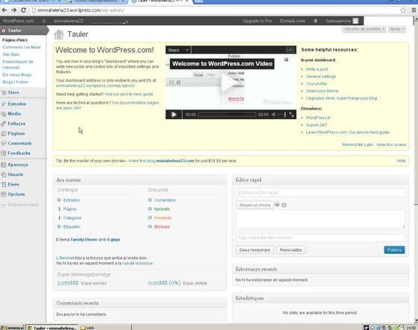Image resolution: width=418 pixels, height=330 pixels.
Task: Click the Entrades pushpin icon
Action: 4,104
